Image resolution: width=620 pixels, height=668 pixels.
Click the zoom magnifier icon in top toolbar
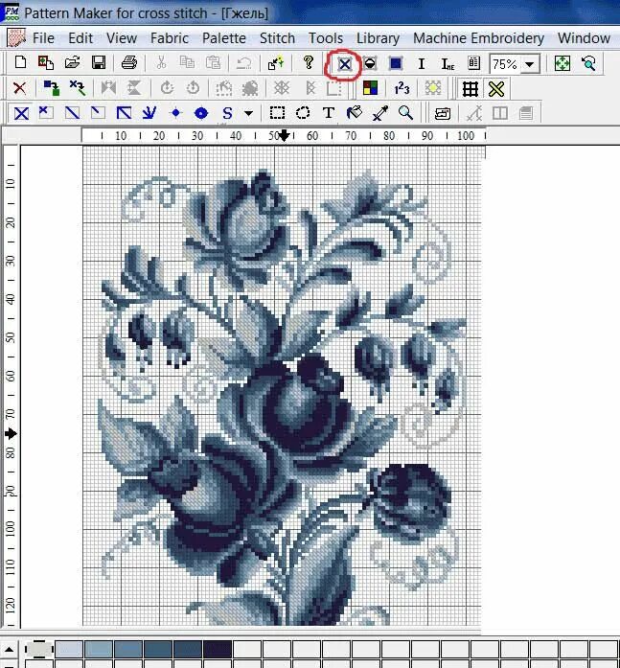click(x=589, y=64)
